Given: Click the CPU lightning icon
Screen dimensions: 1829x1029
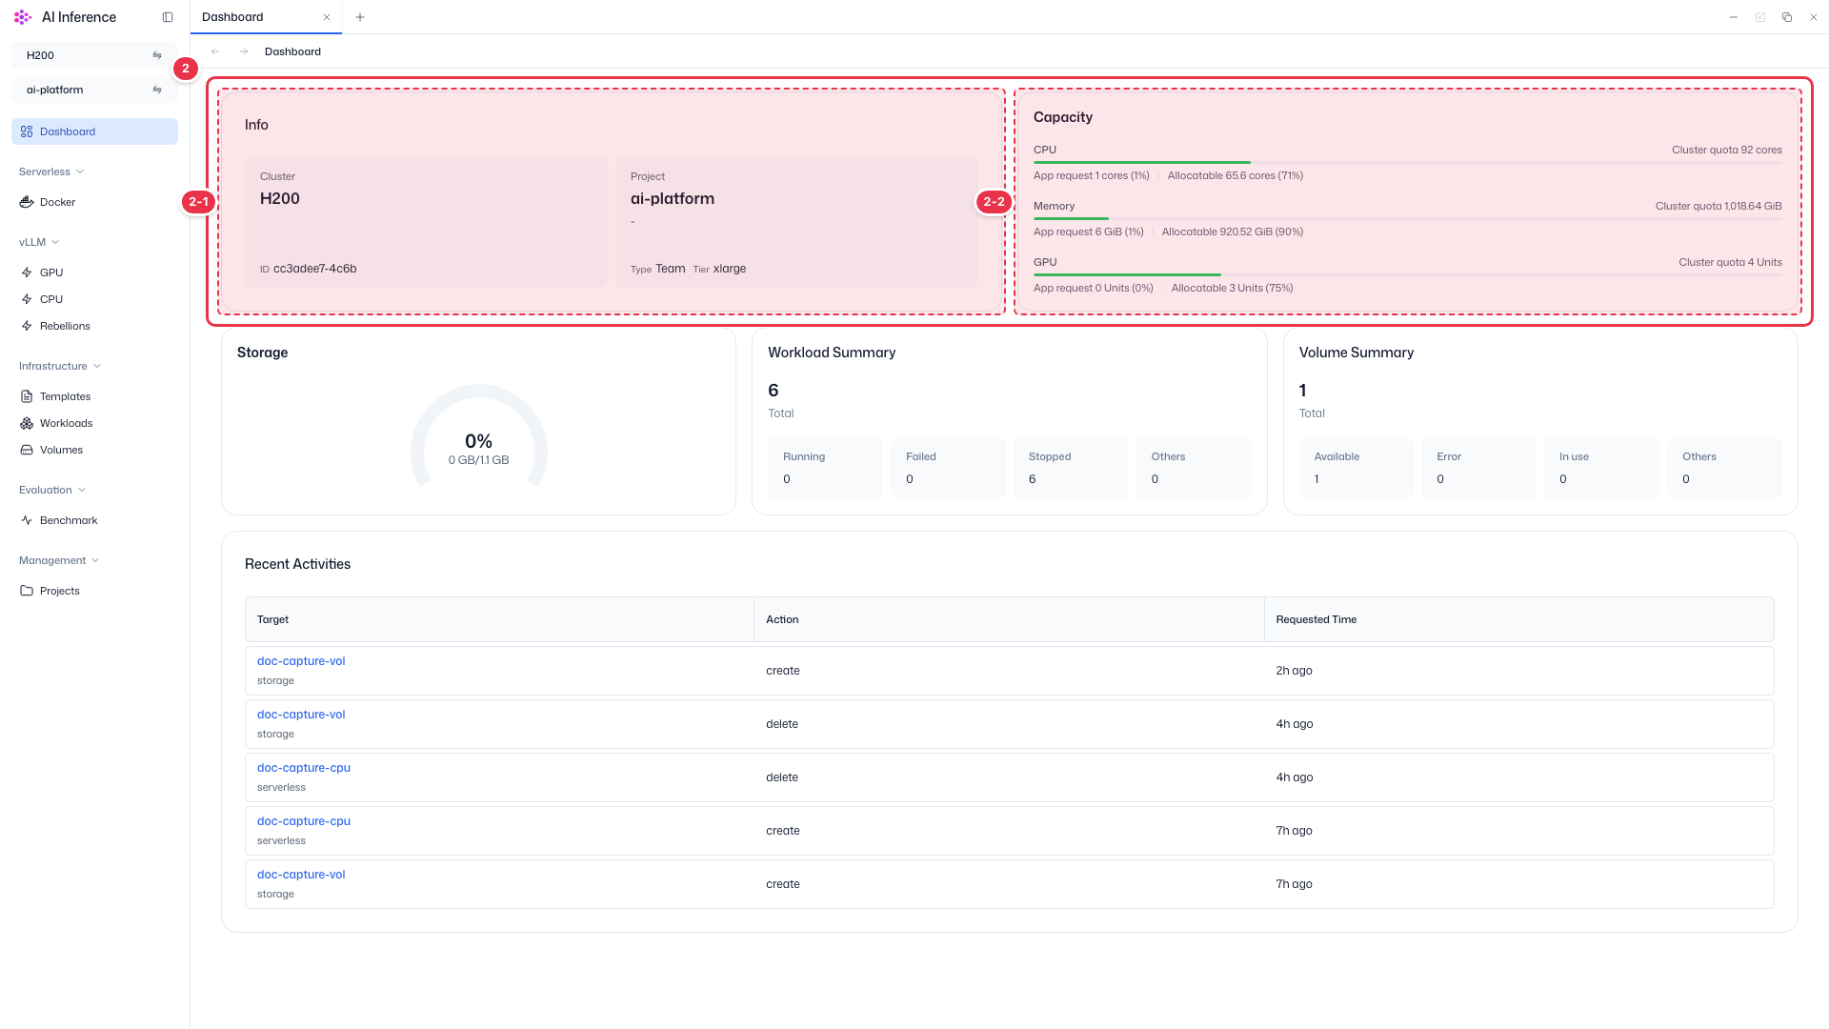Looking at the screenshot, I should [x=27, y=299].
